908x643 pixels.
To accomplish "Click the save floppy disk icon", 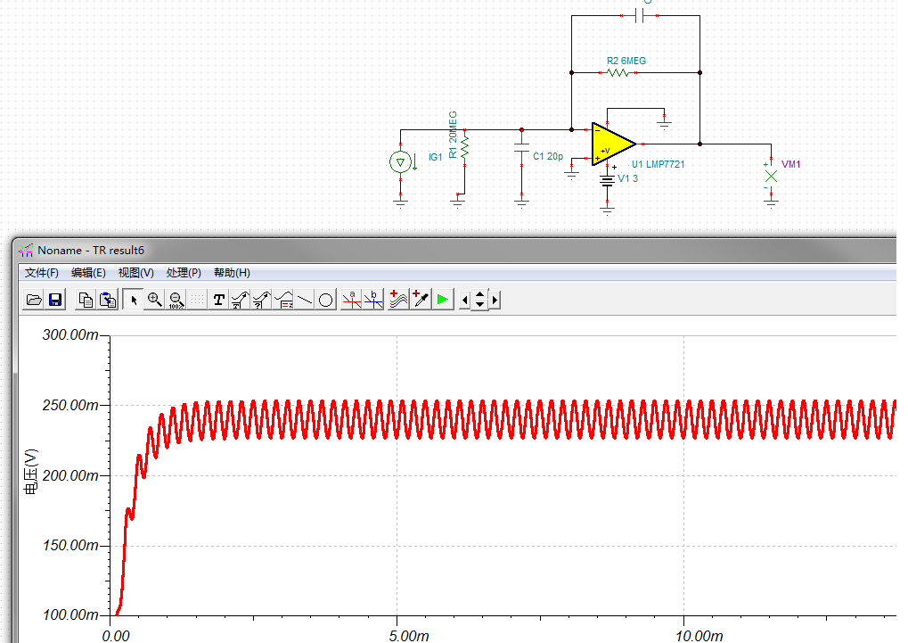I will 54,301.
